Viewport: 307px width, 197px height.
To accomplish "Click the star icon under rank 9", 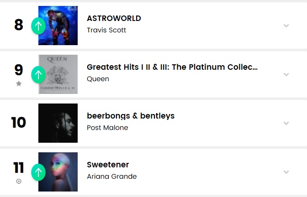I will tap(19, 83).
